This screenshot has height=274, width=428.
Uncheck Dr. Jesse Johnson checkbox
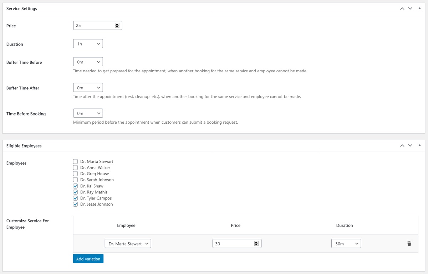pyautogui.click(x=75, y=204)
